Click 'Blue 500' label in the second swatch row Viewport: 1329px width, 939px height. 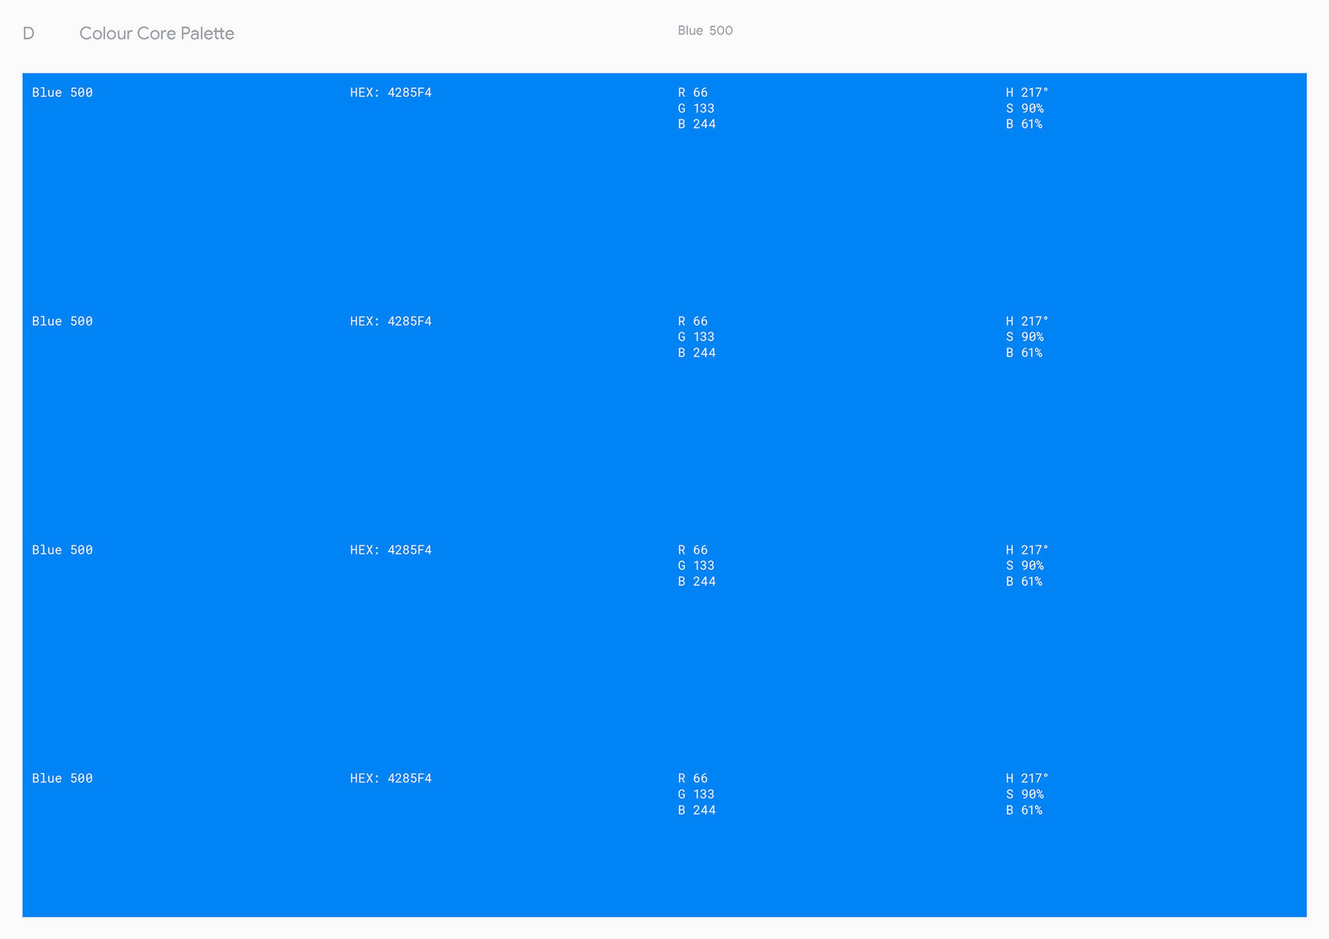click(x=62, y=321)
